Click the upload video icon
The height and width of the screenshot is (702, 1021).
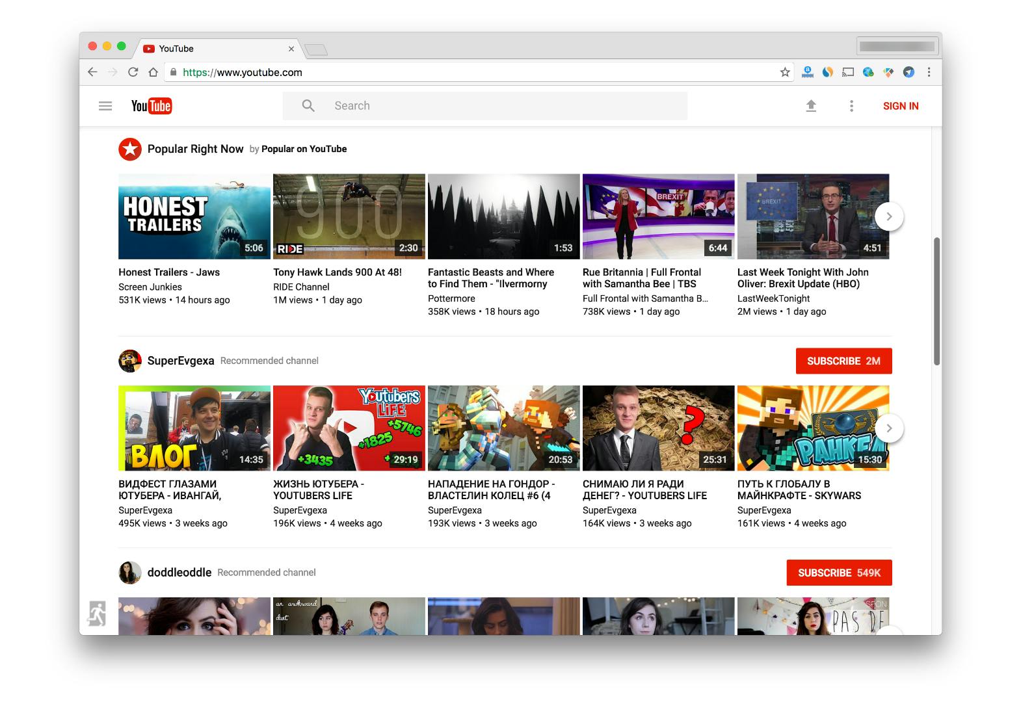pos(811,106)
